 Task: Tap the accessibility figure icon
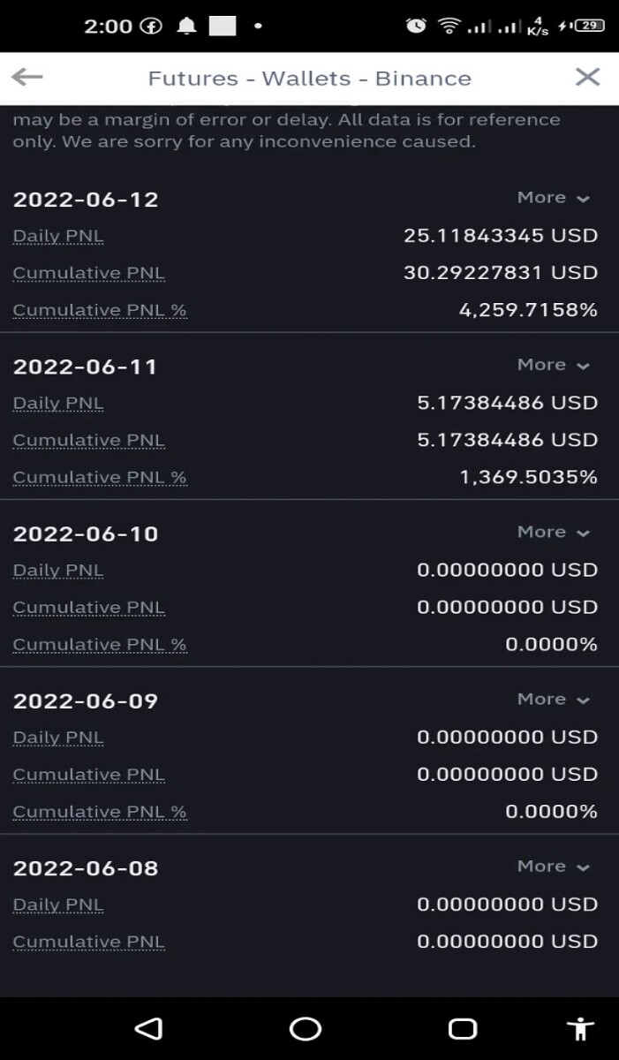click(x=579, y=1028)
